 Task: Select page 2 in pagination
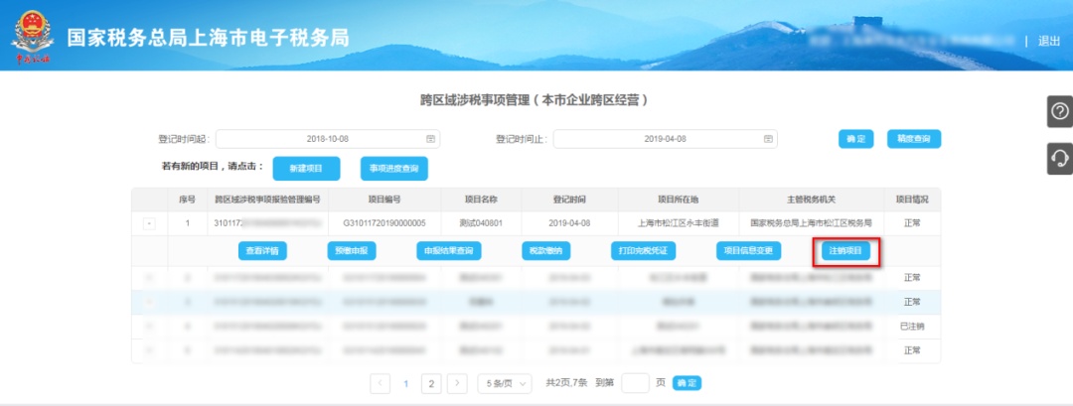[431, 383]
